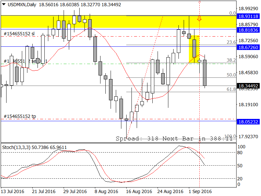Click the stochastic 80 level label

(240, 153)
